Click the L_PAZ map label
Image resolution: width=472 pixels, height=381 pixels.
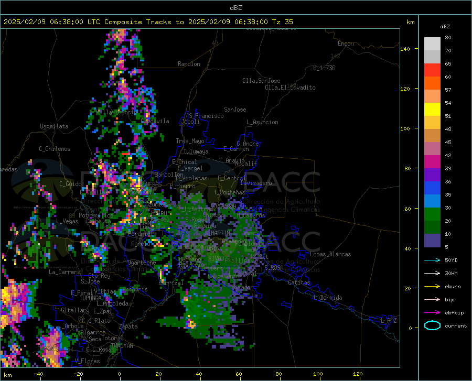[x=389, y=321]
